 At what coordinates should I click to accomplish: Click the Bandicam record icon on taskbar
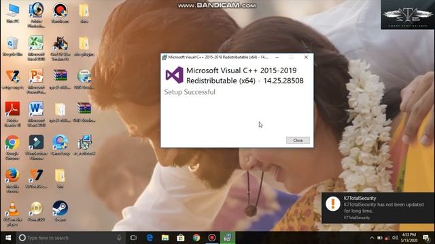click(x=212, y=238)
